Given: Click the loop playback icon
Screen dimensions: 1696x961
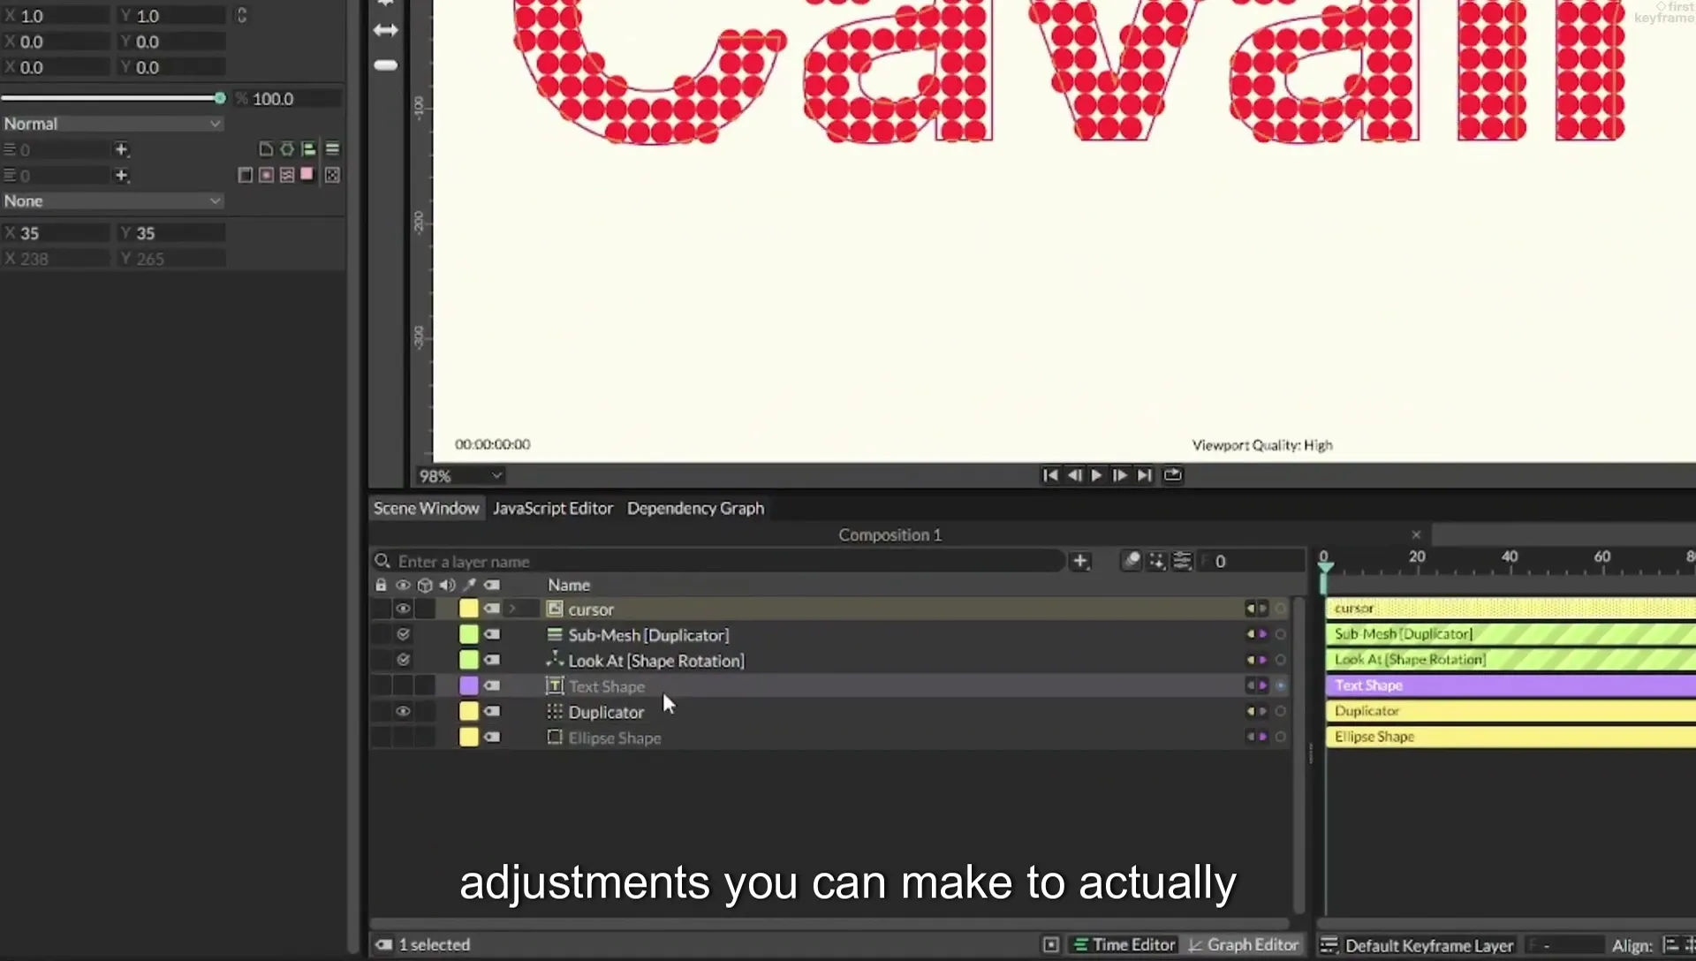Looking at the screenshot, I should [1172, 475].
